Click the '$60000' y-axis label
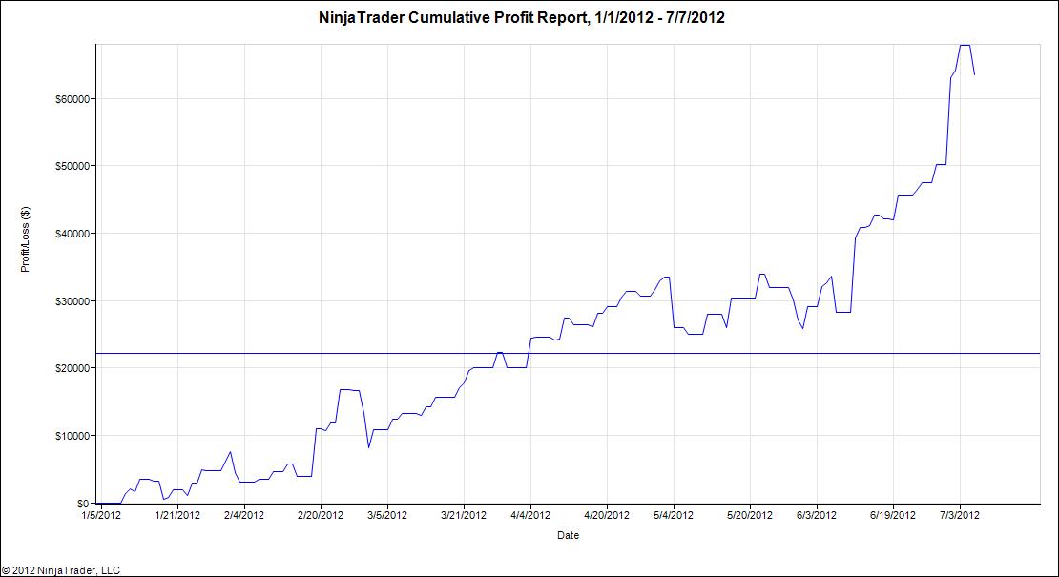 coord(74,99)
